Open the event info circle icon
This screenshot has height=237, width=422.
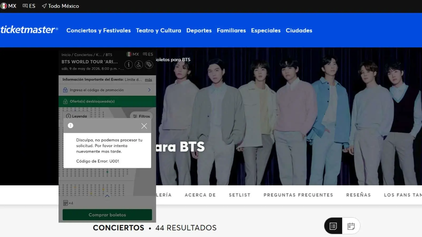[128, 65]
